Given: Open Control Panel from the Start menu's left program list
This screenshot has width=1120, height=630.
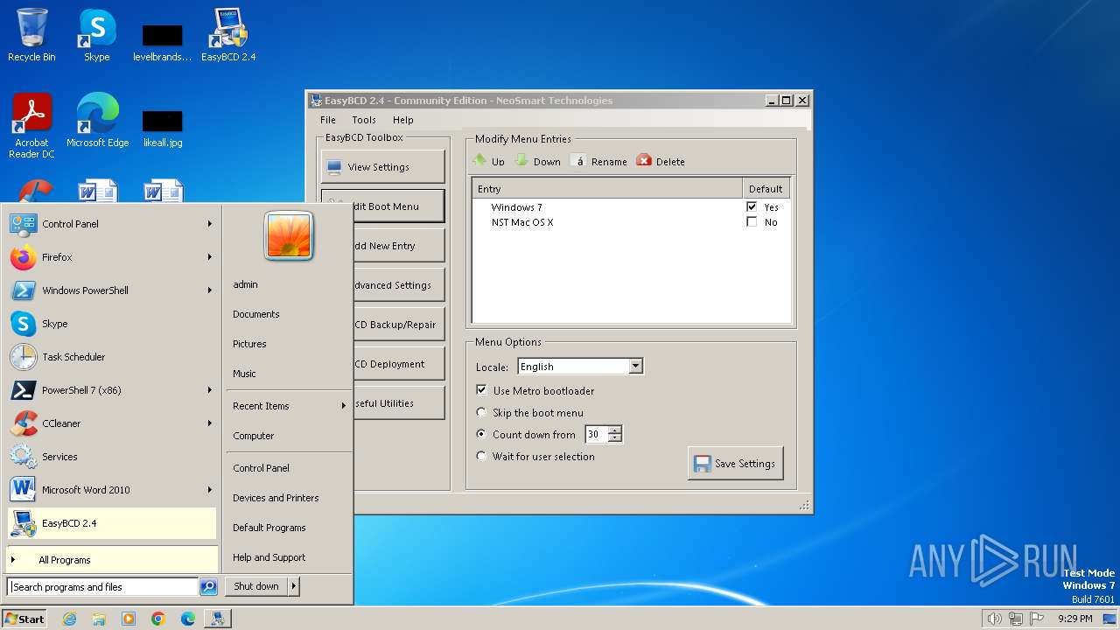Looking at the screenshot, I should point(111,224).
